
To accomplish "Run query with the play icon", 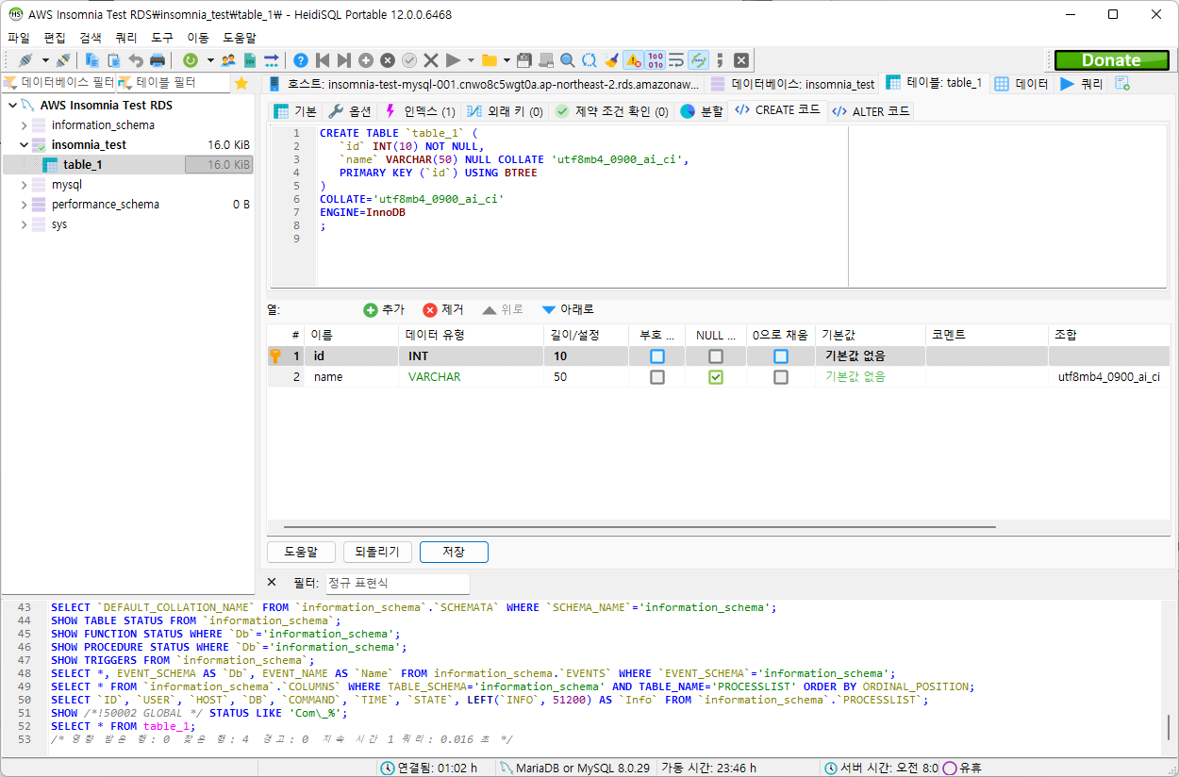I will 453,60.
